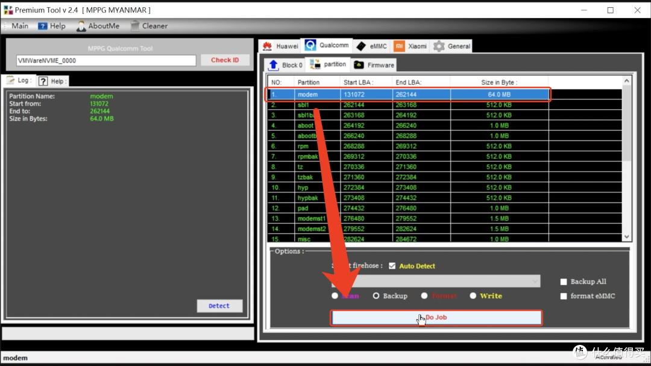Switch to the Firmware tab
The width and height of the screenshot is (651, 366).
[374, 65]
